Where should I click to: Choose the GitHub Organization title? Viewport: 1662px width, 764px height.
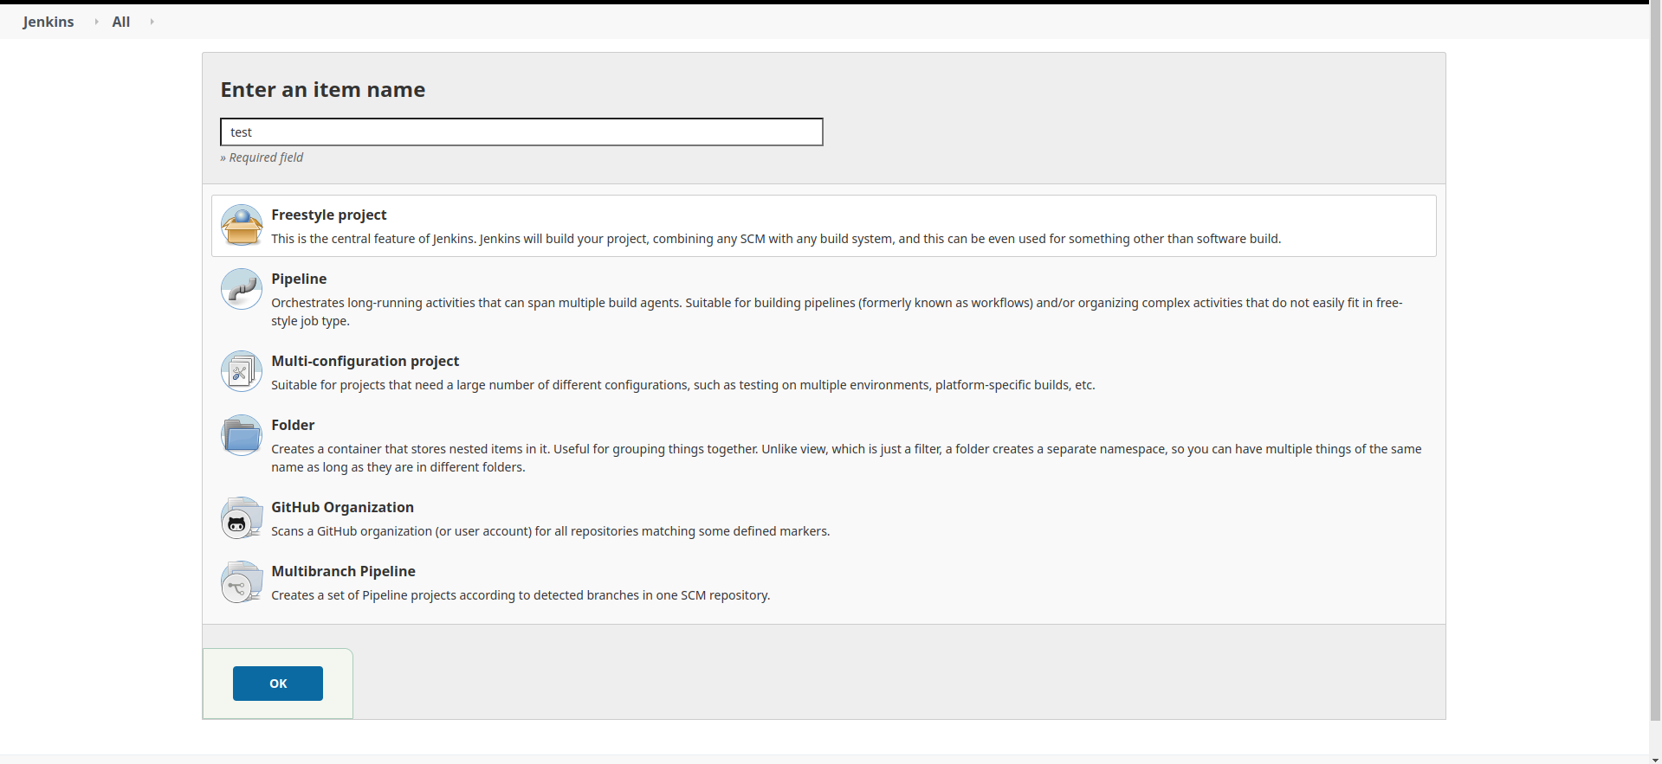[342, 507]
